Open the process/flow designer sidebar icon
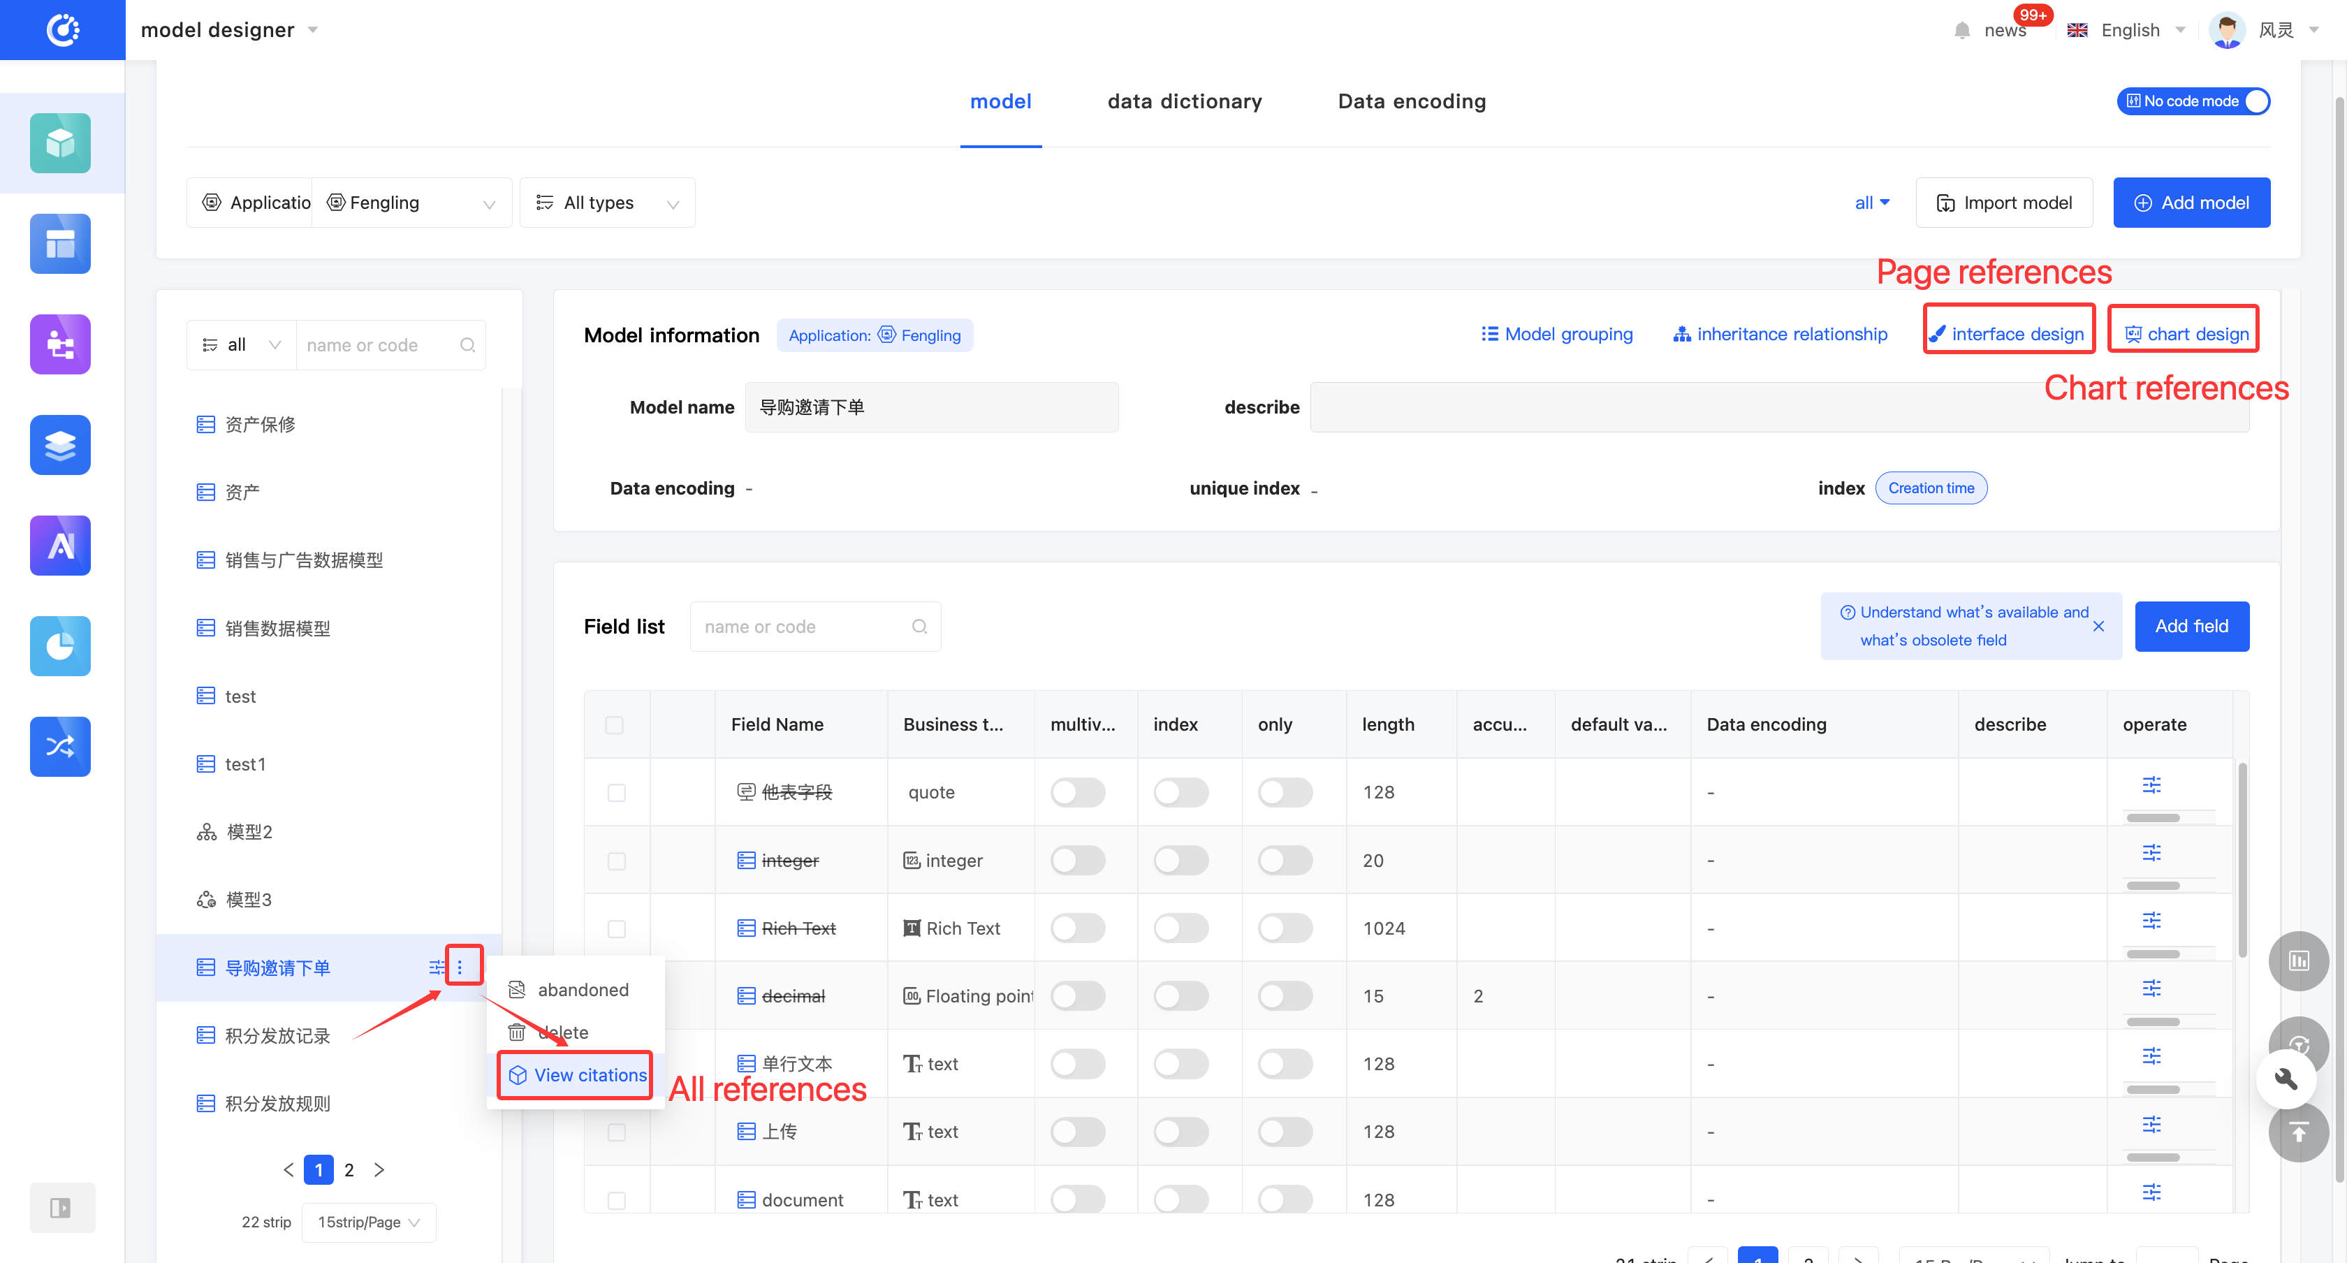 pyautogui.click(x=60, y=344)
